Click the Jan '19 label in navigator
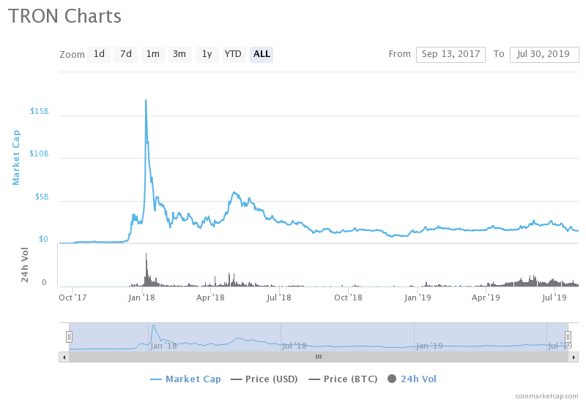The height and width of the screenshot is (402, 586). coord(429,346)
